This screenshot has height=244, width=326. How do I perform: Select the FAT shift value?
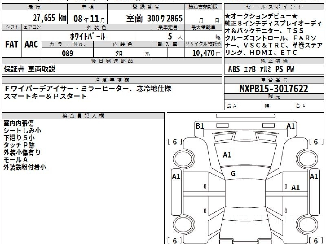point(11,44)
